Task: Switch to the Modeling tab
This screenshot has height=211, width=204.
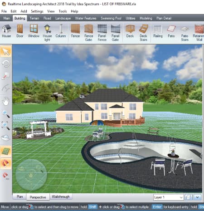Action: click(146, 18)
